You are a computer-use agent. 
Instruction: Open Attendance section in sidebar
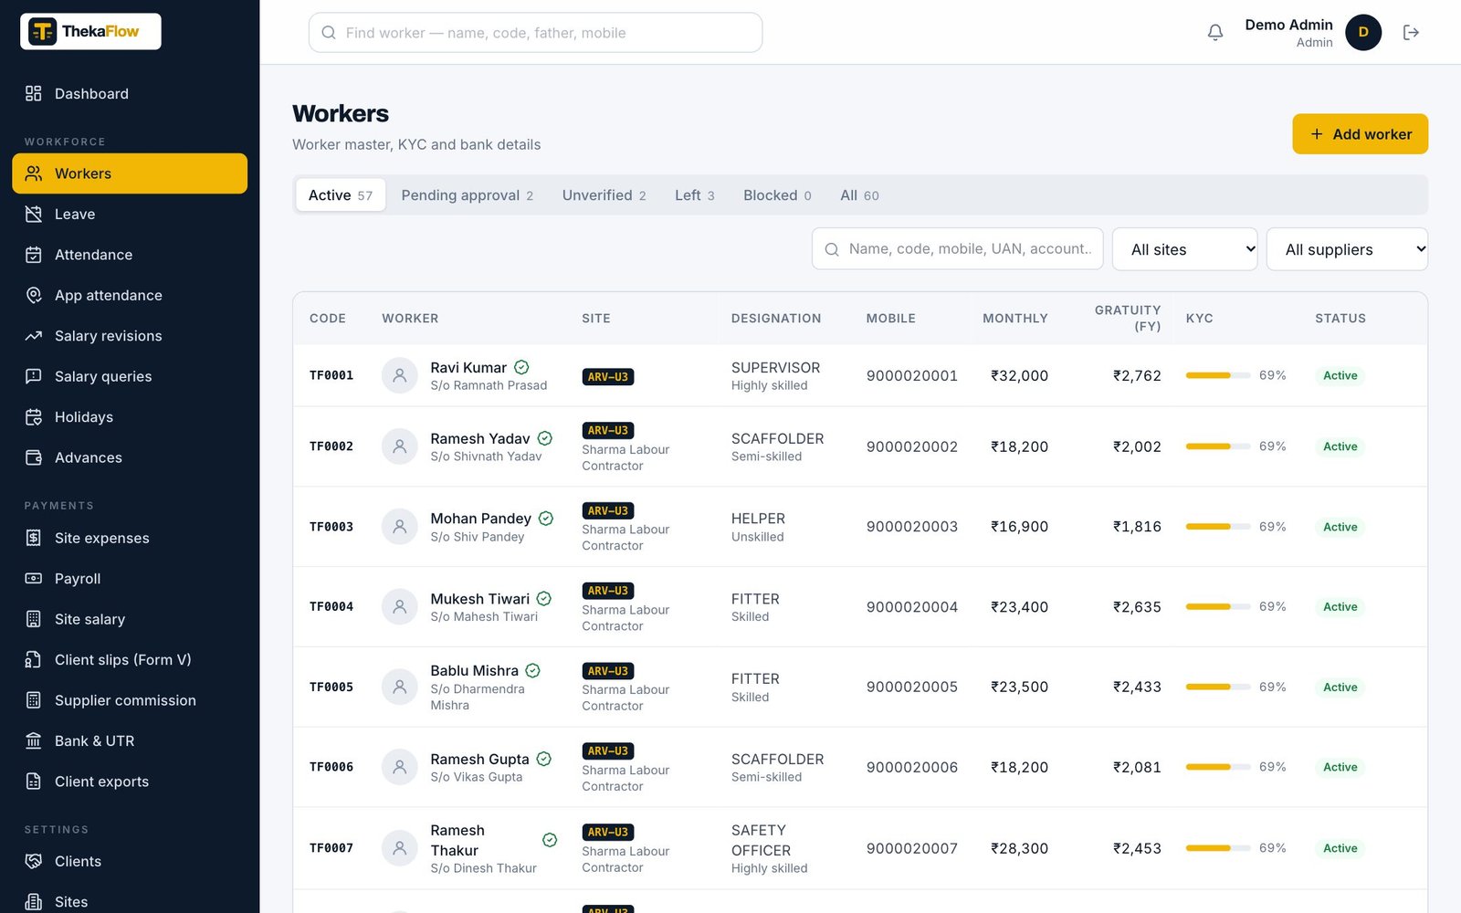[130, 255]
